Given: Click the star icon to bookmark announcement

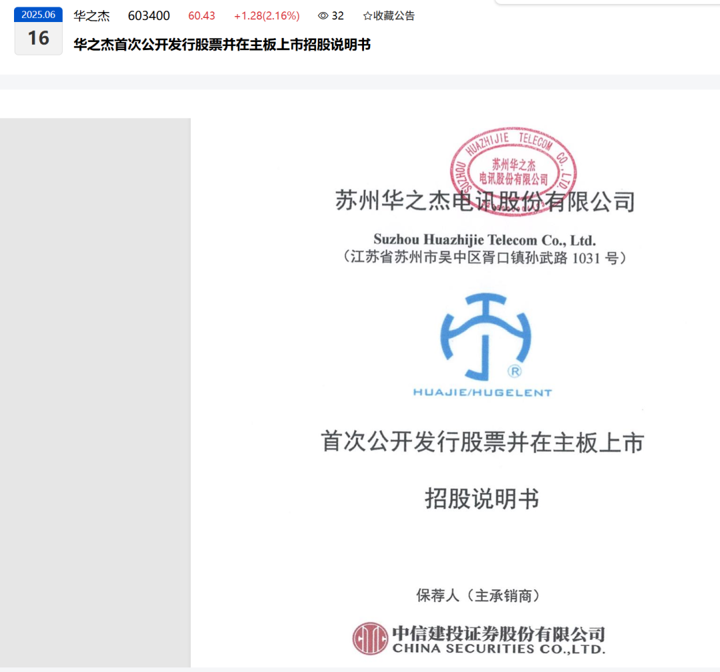Looking at the screenshot, I should point(367,16).
